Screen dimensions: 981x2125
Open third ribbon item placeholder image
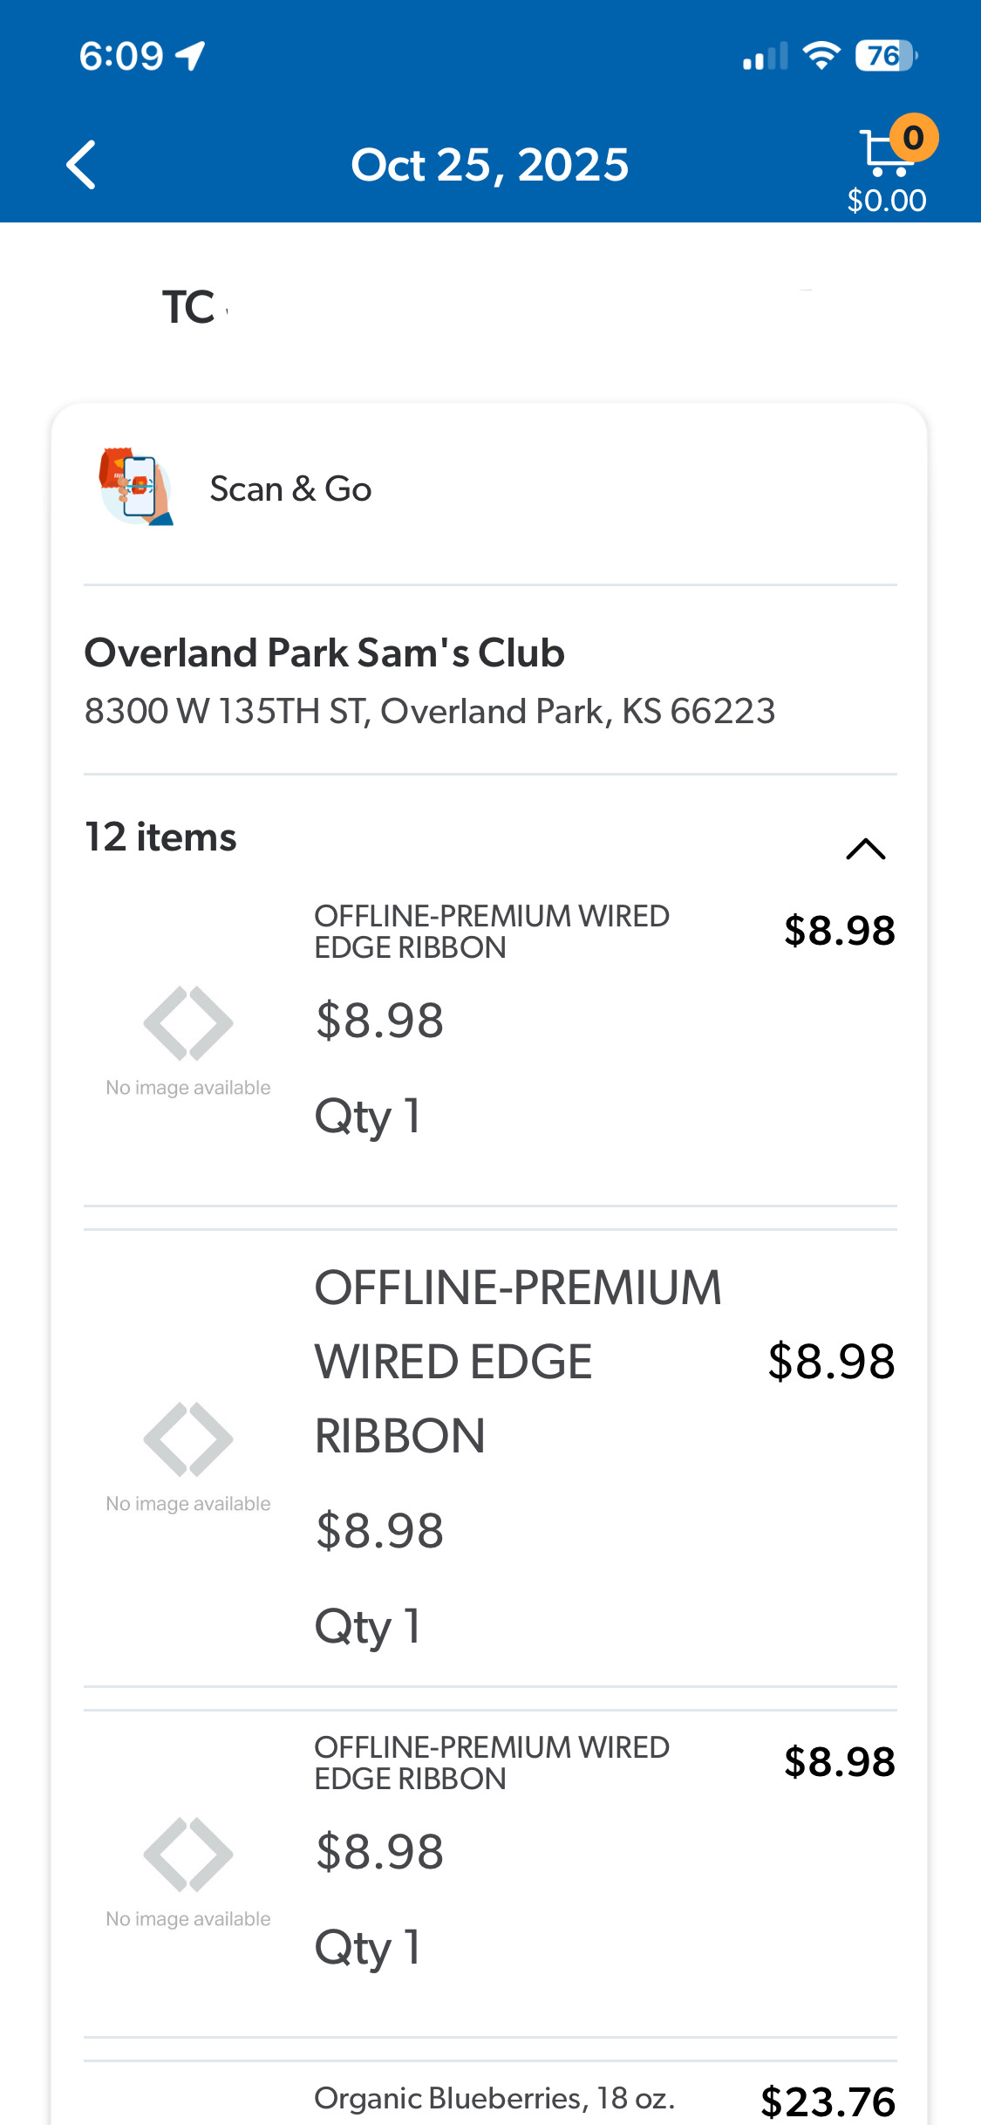(188, 1870)
